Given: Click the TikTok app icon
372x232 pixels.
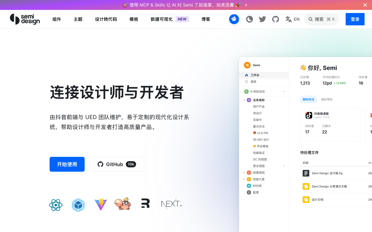Looking at the screenshot, I should (309, 115).
